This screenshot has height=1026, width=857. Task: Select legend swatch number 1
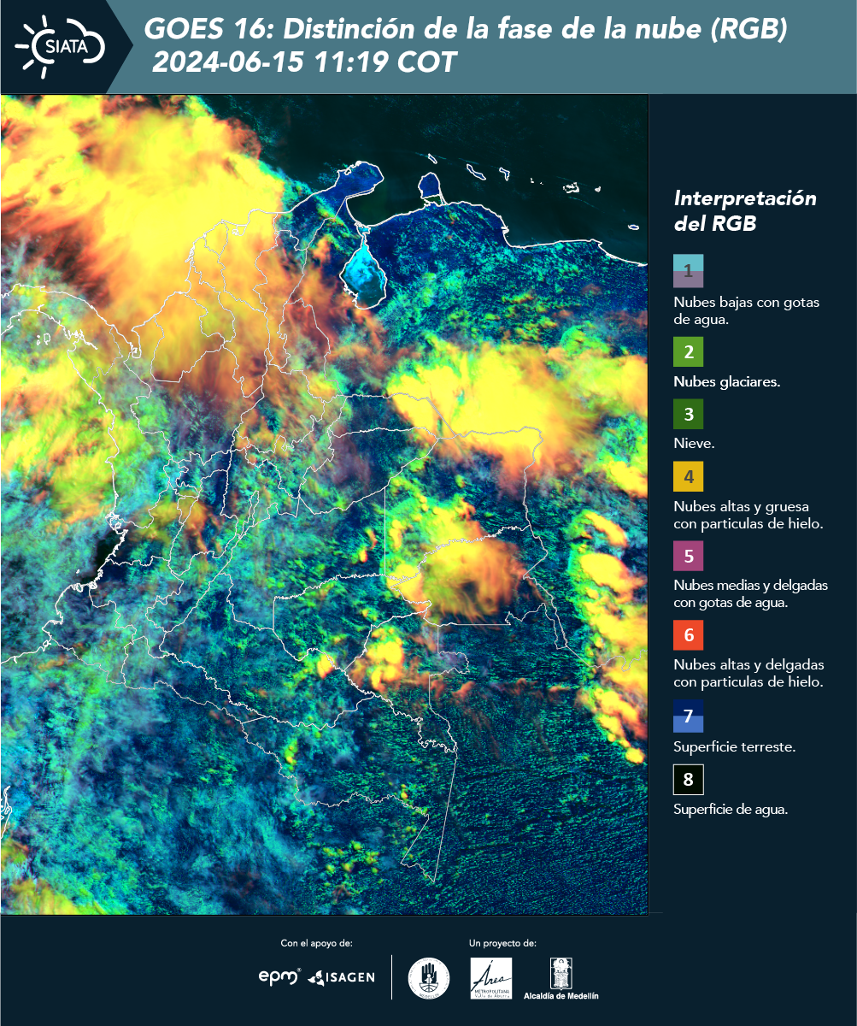click(689, 270)
